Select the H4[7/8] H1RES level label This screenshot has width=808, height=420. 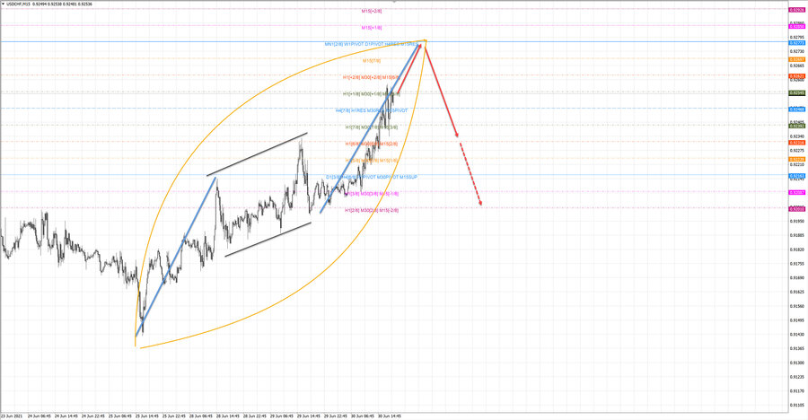click(372, 110)
